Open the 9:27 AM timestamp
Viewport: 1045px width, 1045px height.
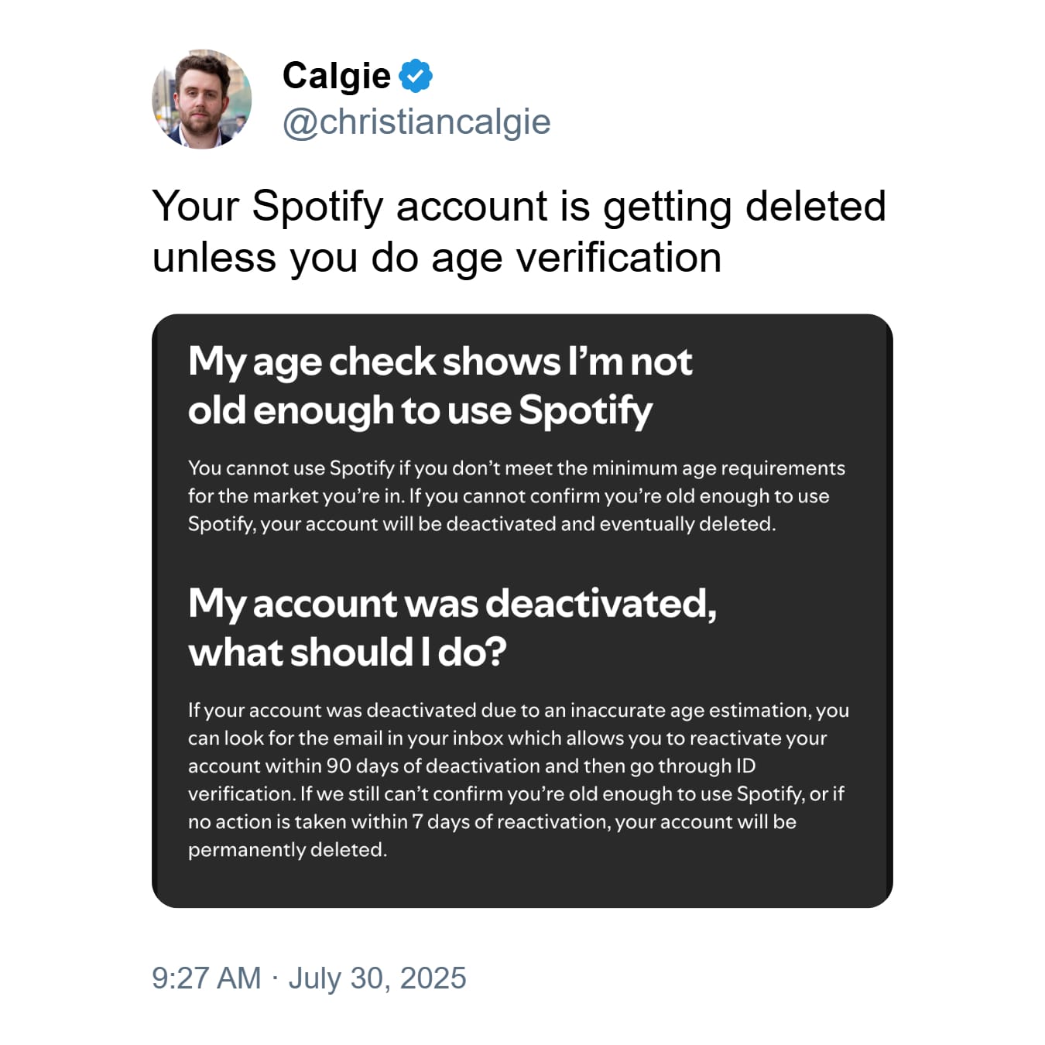tap(207, 978)
